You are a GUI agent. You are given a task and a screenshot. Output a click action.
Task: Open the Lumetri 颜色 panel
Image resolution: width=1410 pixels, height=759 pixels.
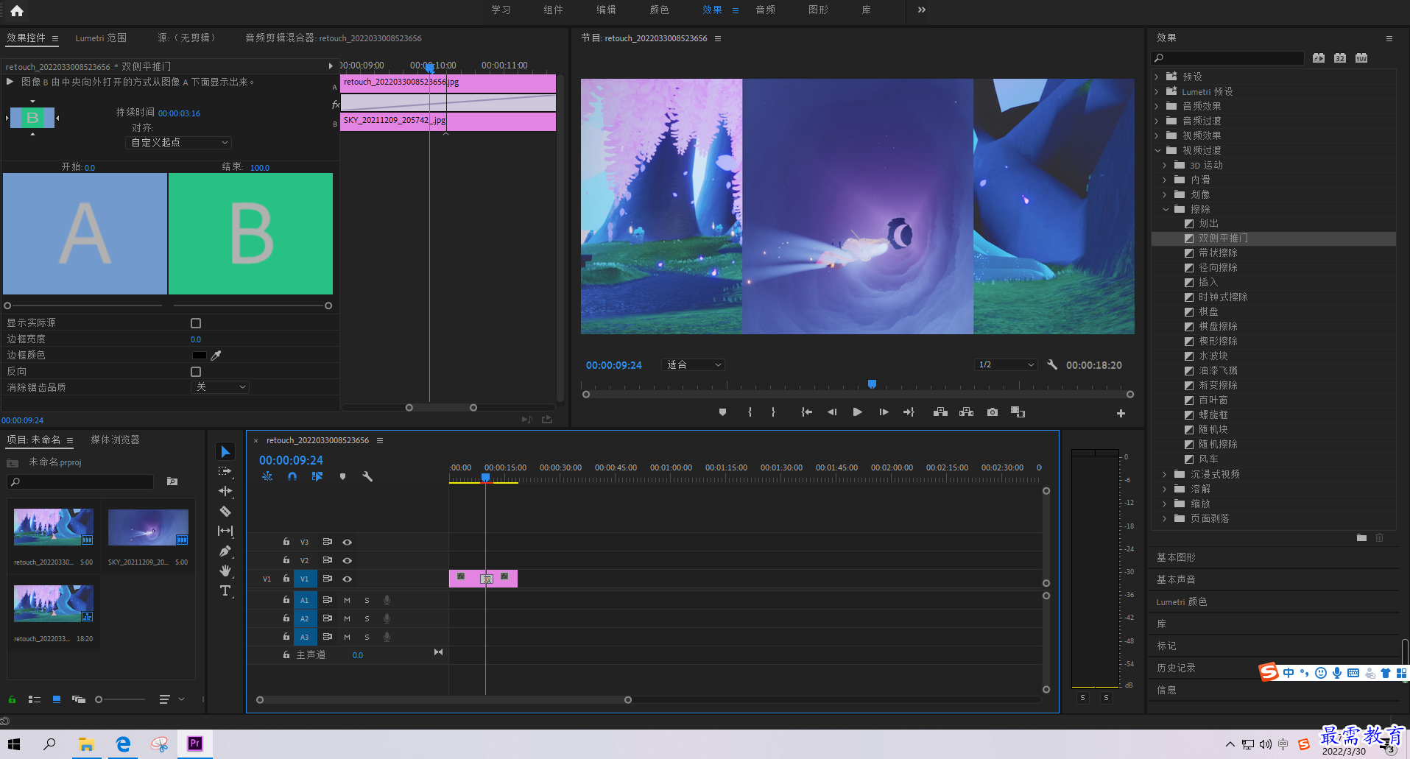(x=1181, y=601)
